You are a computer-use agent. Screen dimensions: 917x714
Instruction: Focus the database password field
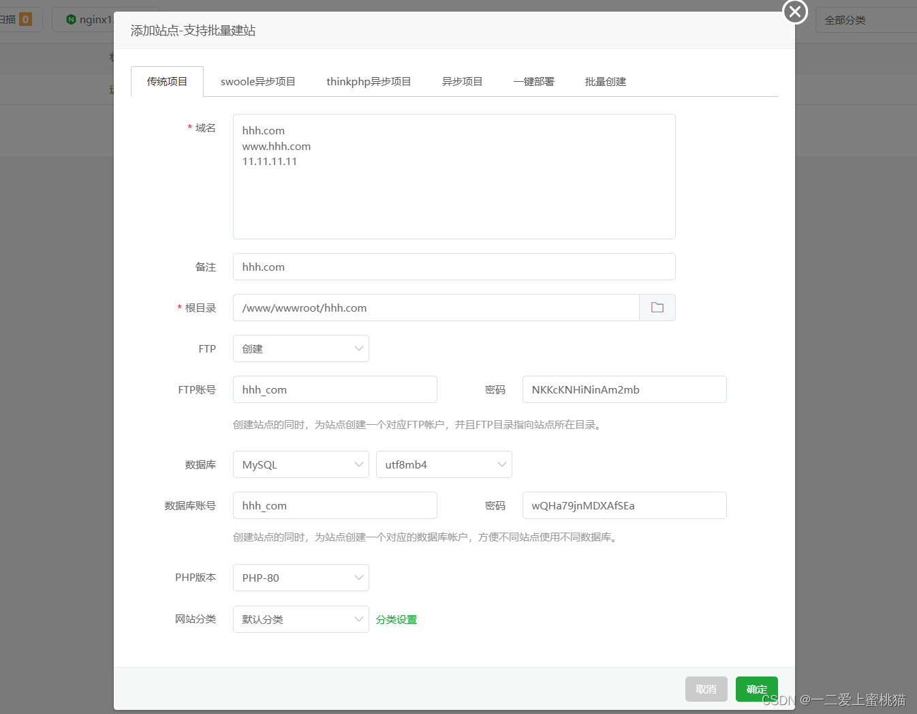(625, 505)
